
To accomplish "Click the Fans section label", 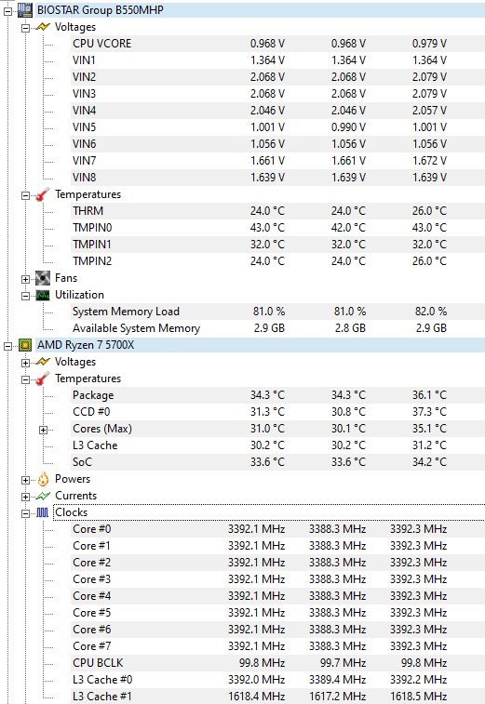I will pos(66,278).
